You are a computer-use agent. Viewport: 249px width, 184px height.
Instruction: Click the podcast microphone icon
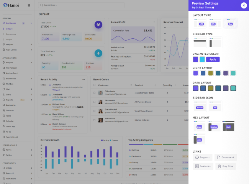(x=98, y=53)
